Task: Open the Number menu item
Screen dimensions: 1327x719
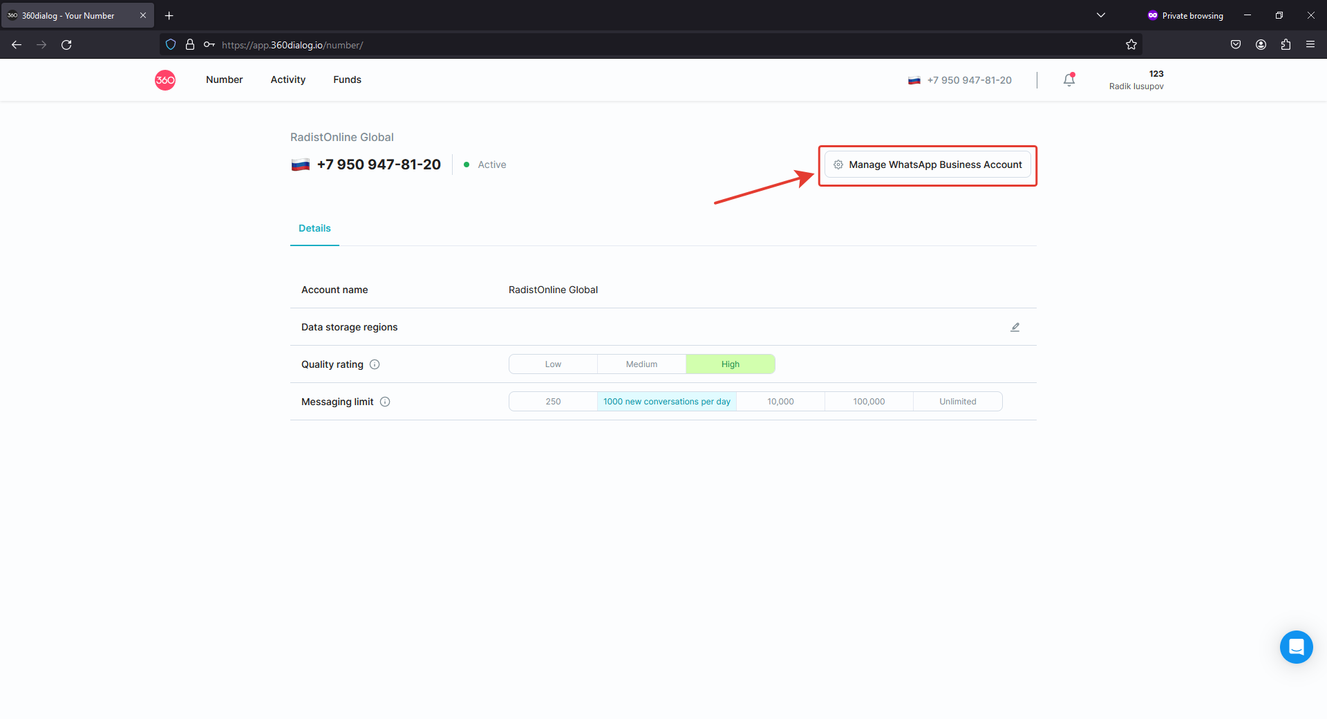Action: coord(225,80)
